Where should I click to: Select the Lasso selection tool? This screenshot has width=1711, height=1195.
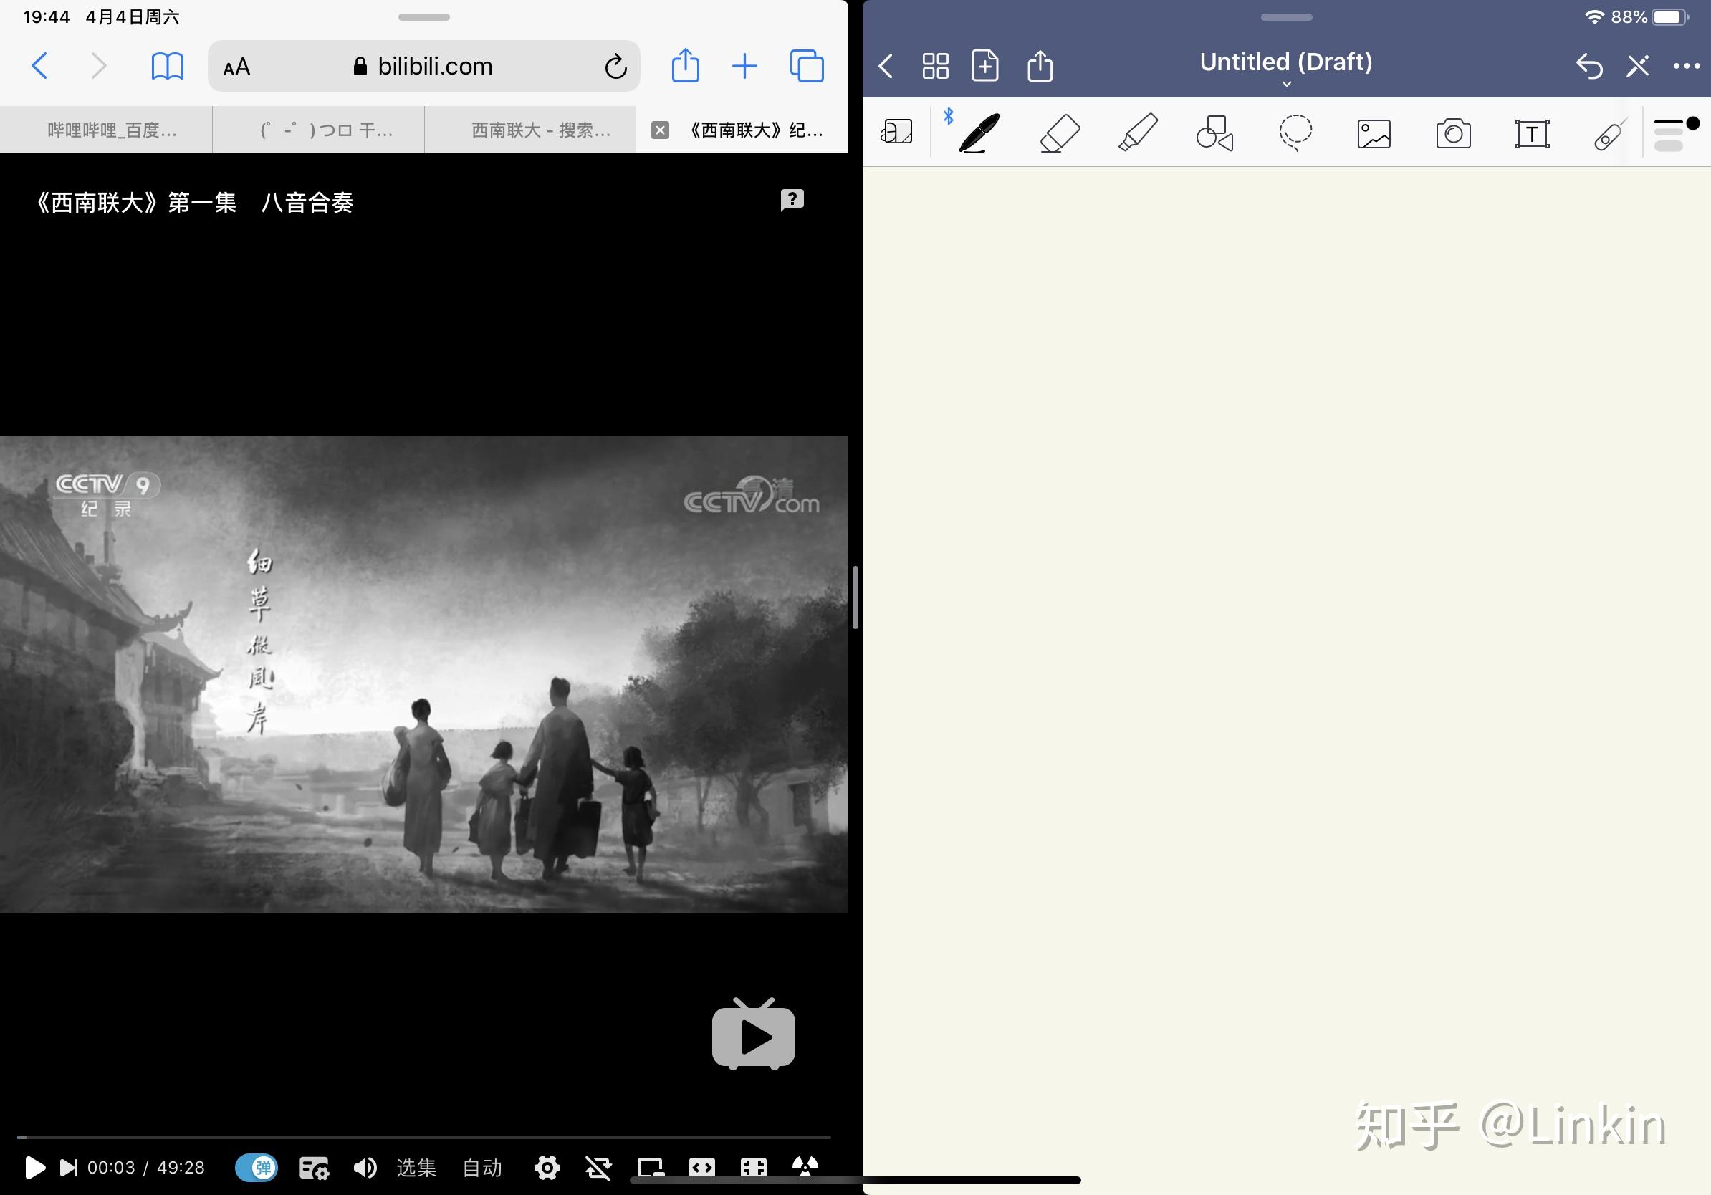(1295, 133)
